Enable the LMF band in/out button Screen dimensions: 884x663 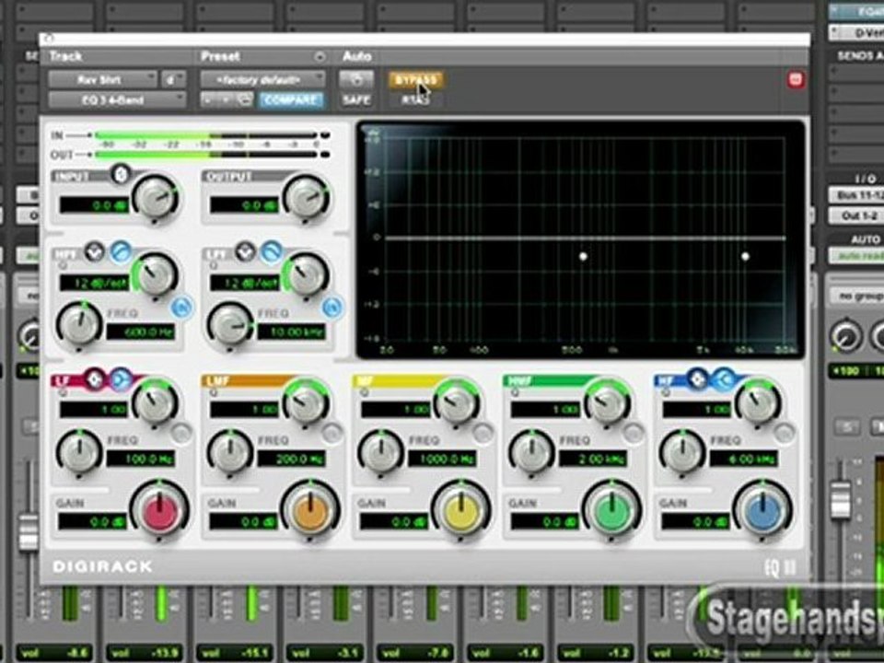point(332,433)
